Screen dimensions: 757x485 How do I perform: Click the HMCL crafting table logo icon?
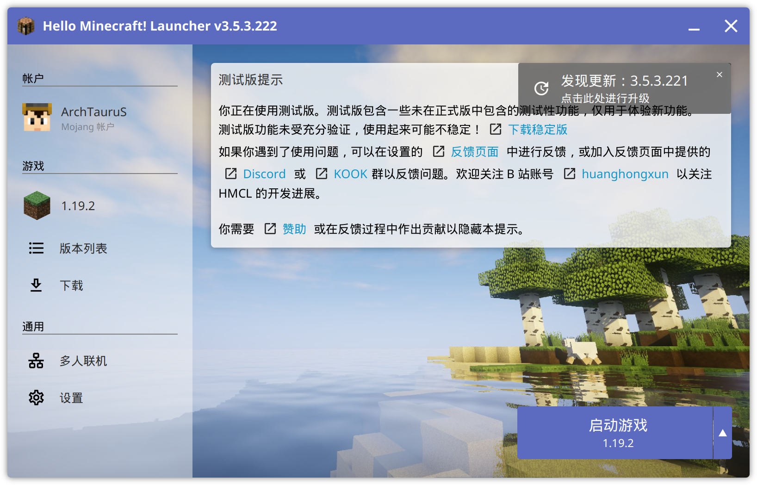point(26,26)
